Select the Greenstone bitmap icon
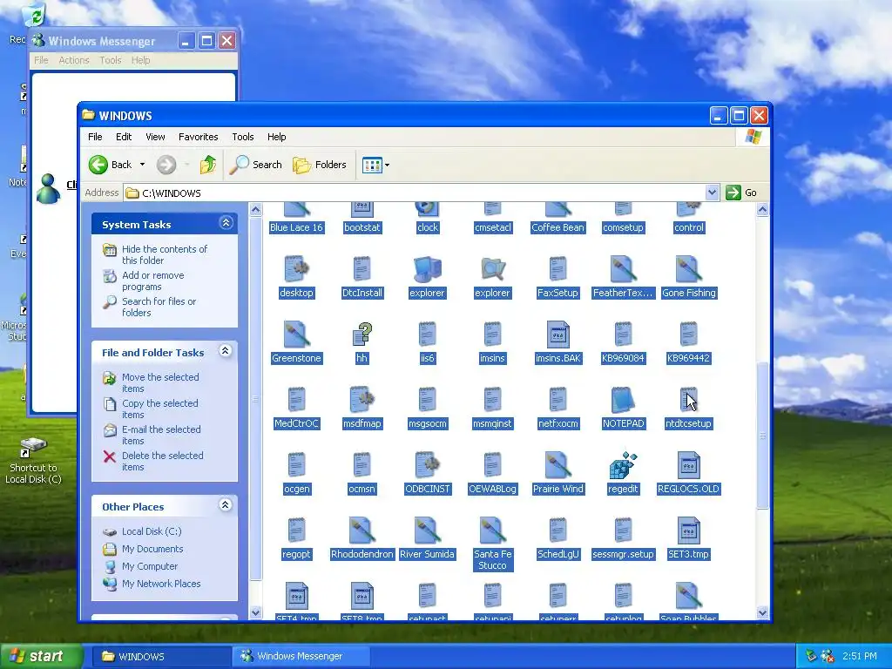Screen dimensions: 892x669 pyautogui.click(x=296, y=334)
